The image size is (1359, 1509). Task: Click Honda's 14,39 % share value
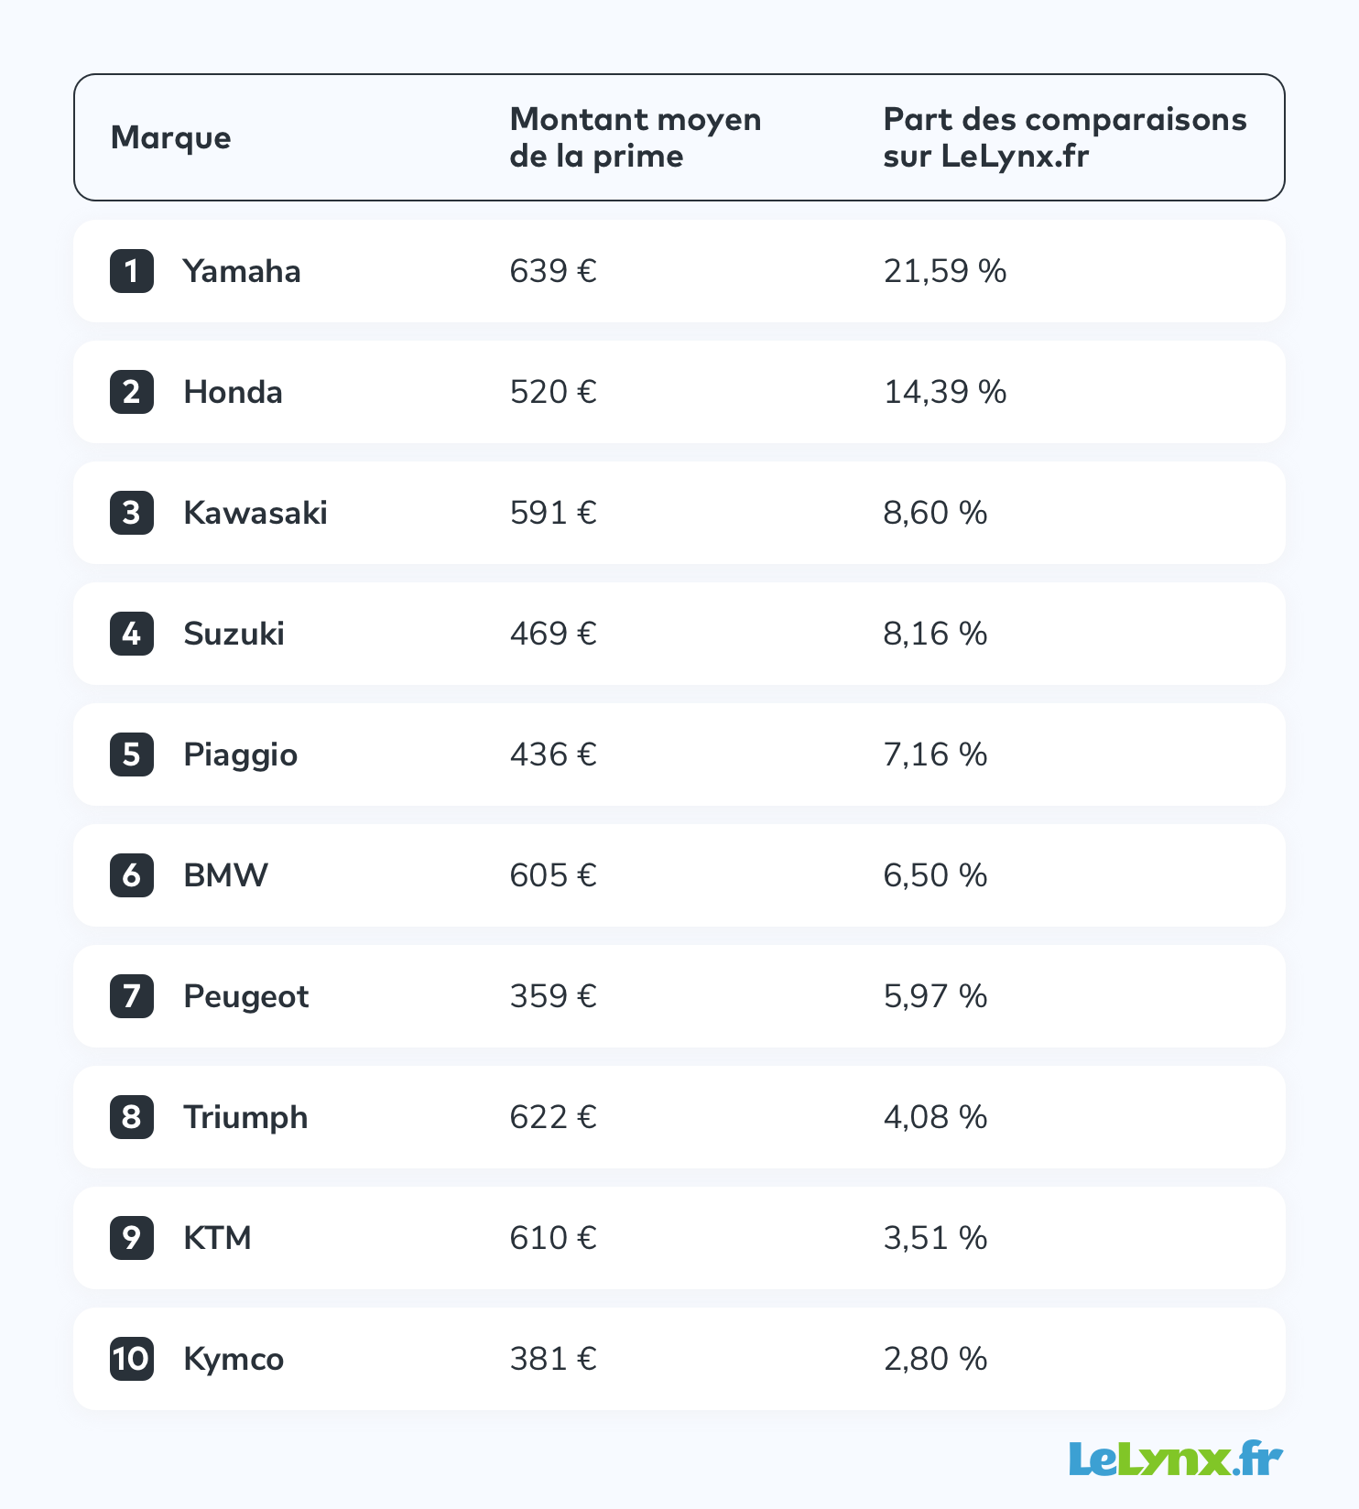(945, 392)
